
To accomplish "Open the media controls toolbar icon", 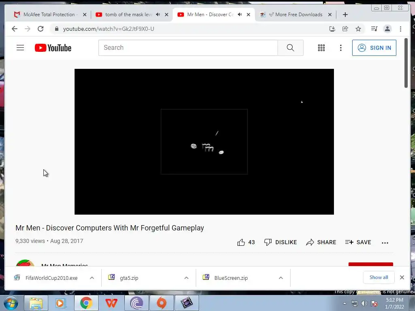I will 374,29.
